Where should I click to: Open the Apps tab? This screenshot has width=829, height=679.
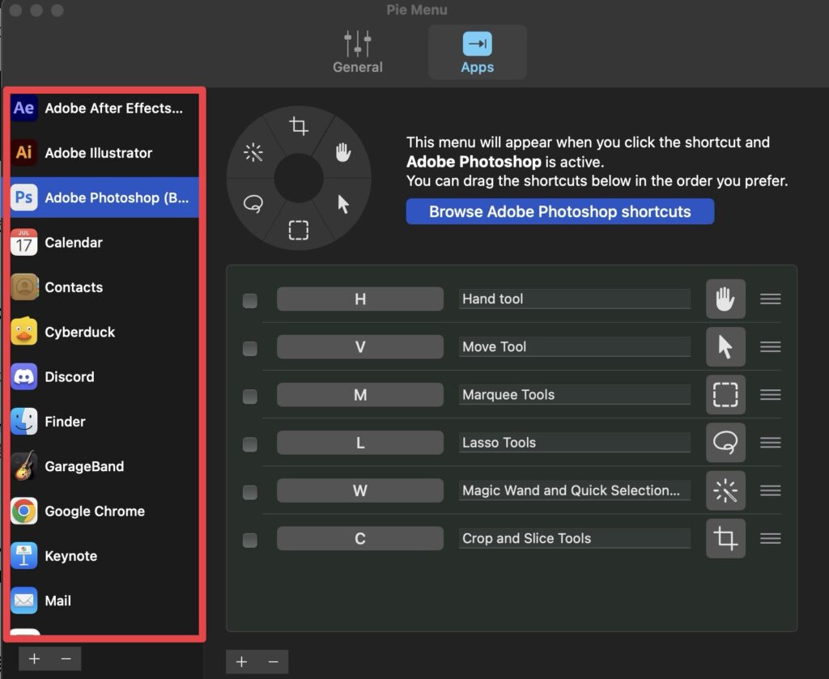pyautogui.click(x=477, y=52)
